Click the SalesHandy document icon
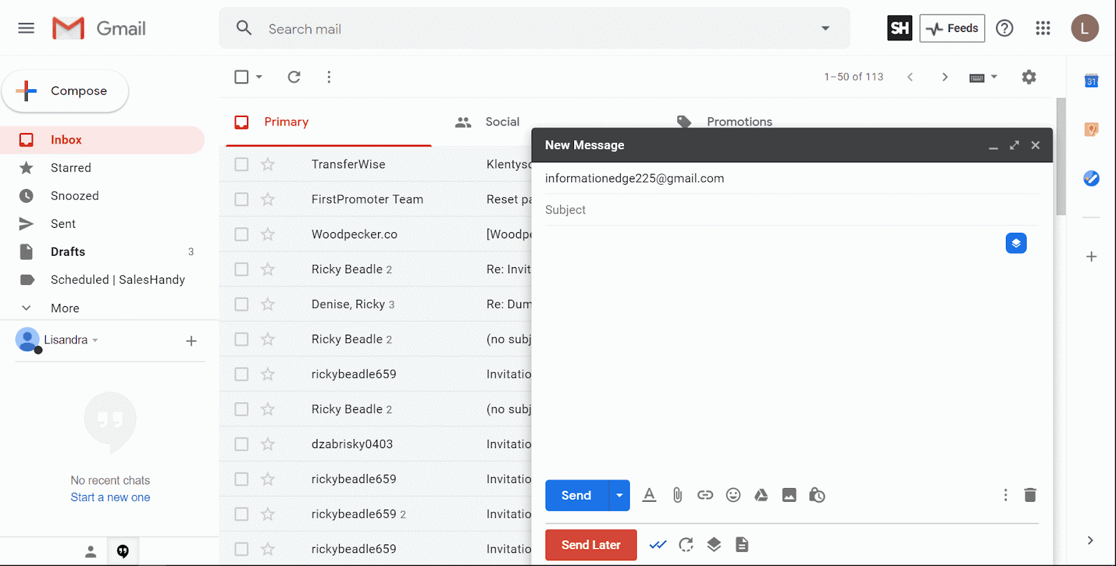Screen dimensions: 1116x566 click(741, 544)
